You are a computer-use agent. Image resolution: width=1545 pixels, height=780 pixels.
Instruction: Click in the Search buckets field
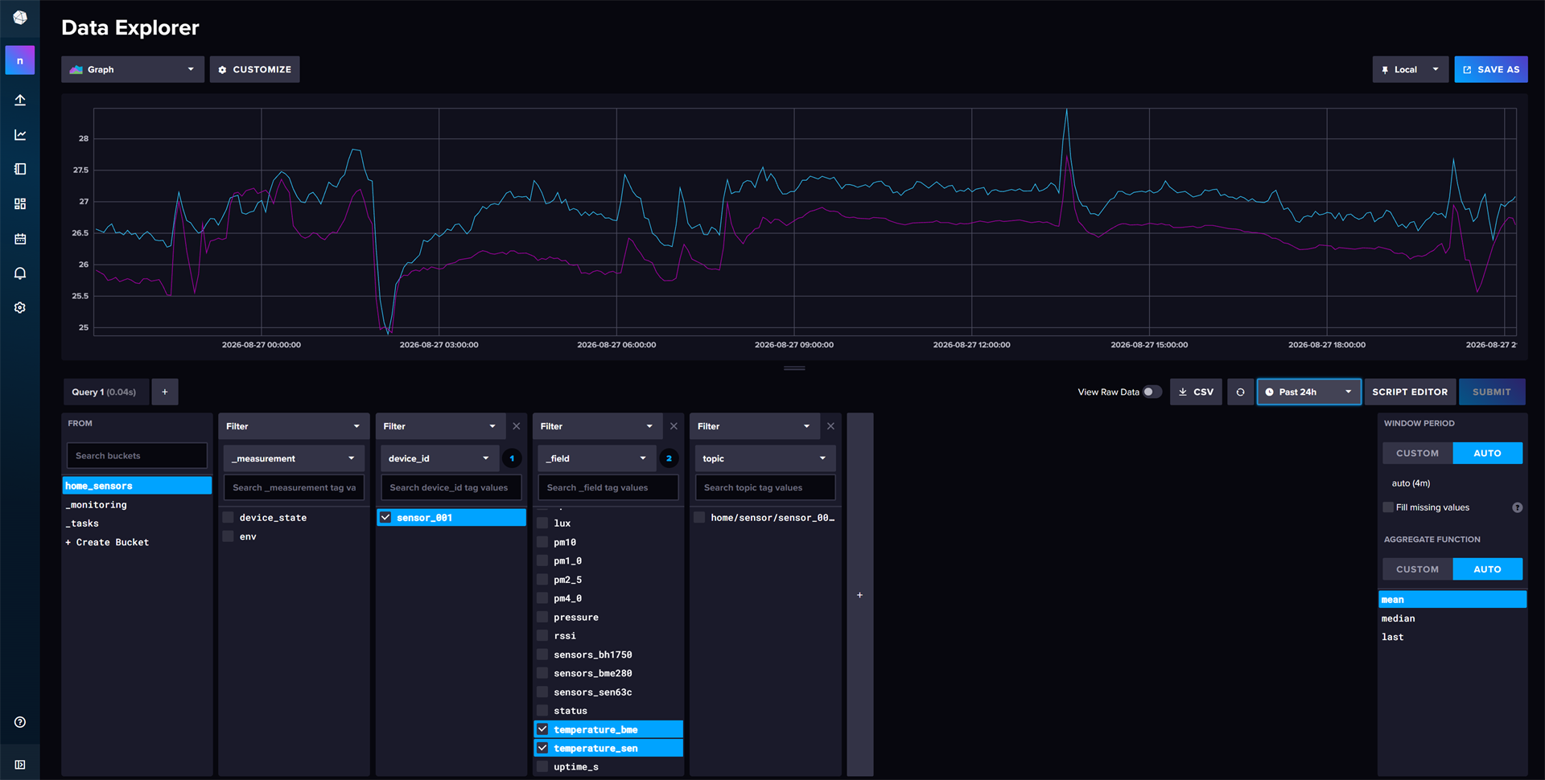tap(137, 455)
